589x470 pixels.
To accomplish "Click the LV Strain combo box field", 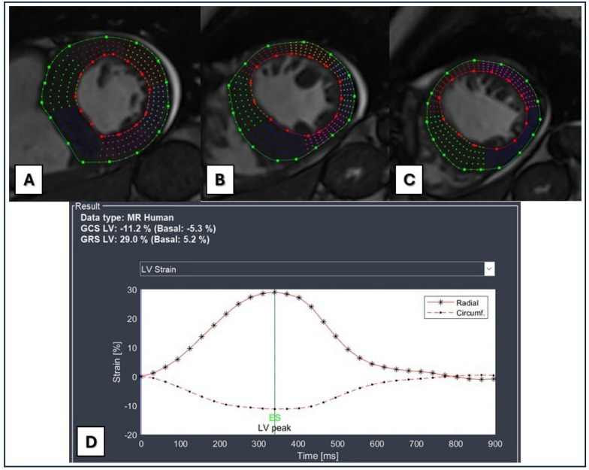I will point(317,269).
